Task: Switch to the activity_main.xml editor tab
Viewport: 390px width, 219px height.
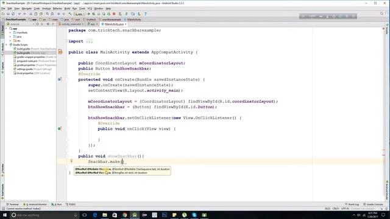Action: tap(71, 24)
